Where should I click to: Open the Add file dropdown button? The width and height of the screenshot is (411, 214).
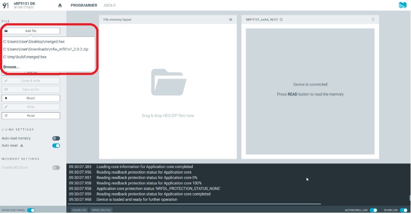(31, 31)
